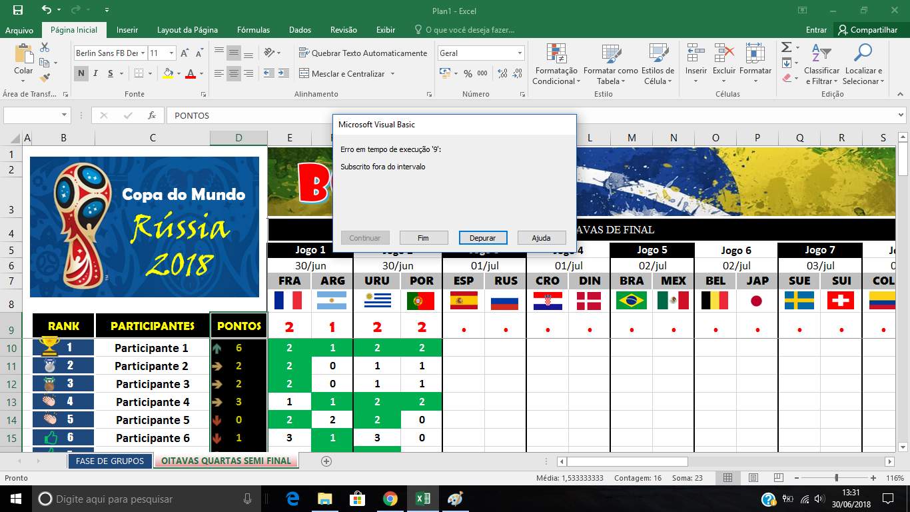Expand the fill color dropdown arrow

click(x=180, y=73)
